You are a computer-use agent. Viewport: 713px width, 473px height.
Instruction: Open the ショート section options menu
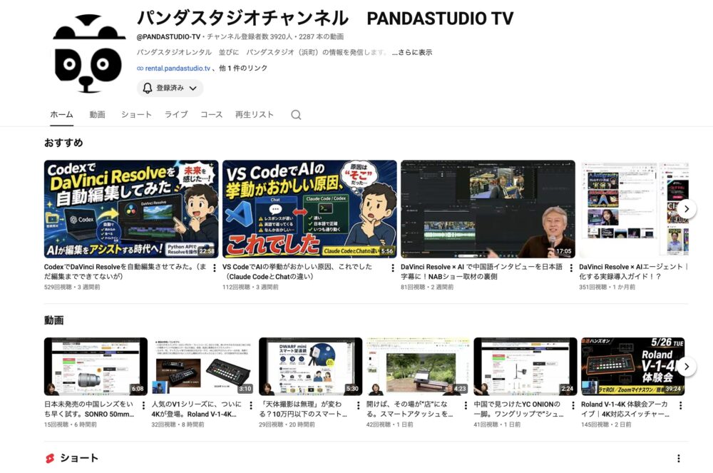coord(679,459)
